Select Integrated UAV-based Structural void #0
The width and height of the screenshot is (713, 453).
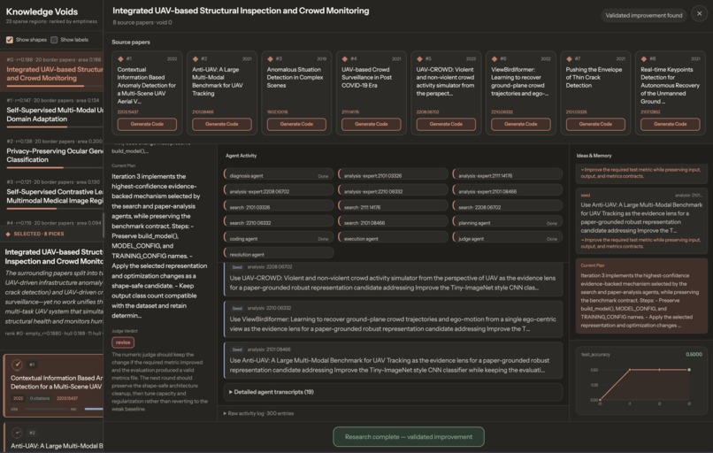coord(52,70)
